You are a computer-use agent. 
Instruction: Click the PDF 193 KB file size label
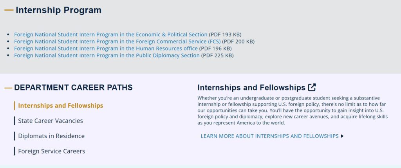coord(225,34)
